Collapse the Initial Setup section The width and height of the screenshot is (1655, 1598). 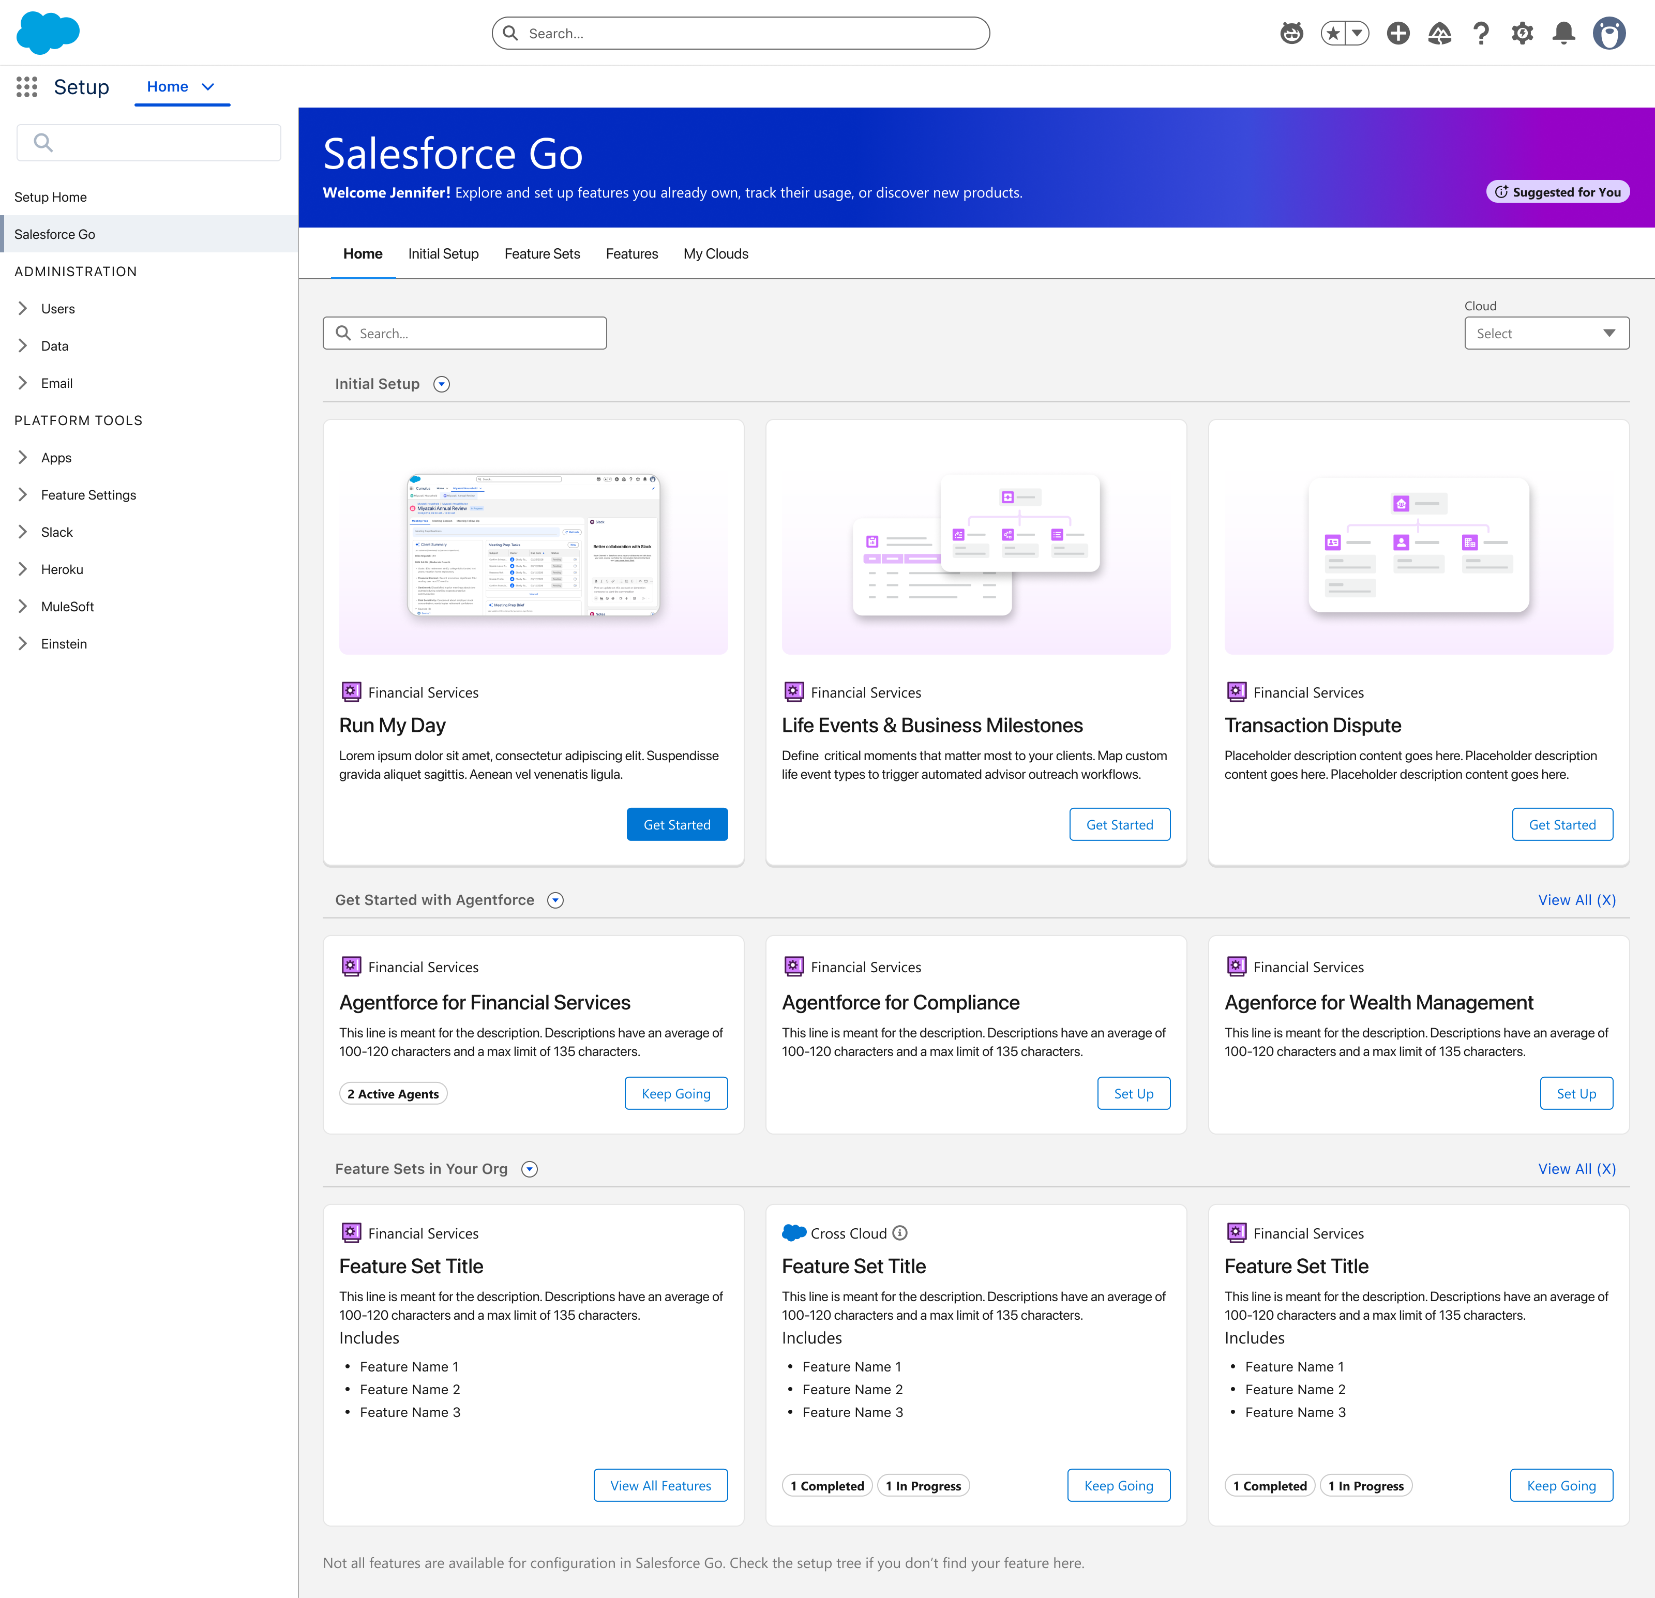442,384
